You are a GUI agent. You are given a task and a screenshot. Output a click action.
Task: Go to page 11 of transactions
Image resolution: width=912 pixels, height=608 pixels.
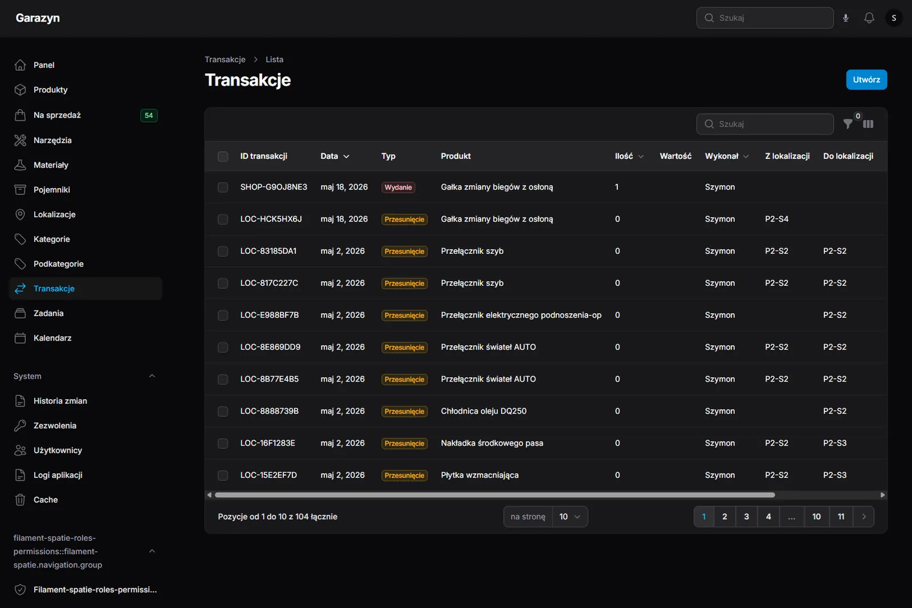841,517
